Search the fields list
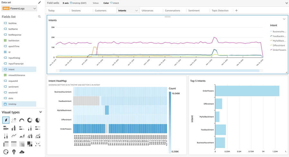The width and height of the screenshot is (289, 157). (x=39, y=17)
